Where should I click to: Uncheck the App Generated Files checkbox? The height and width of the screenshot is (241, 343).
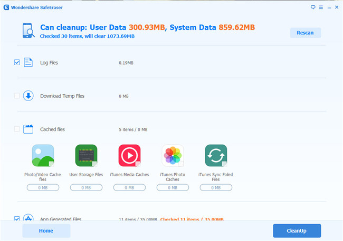click(17, 218)
